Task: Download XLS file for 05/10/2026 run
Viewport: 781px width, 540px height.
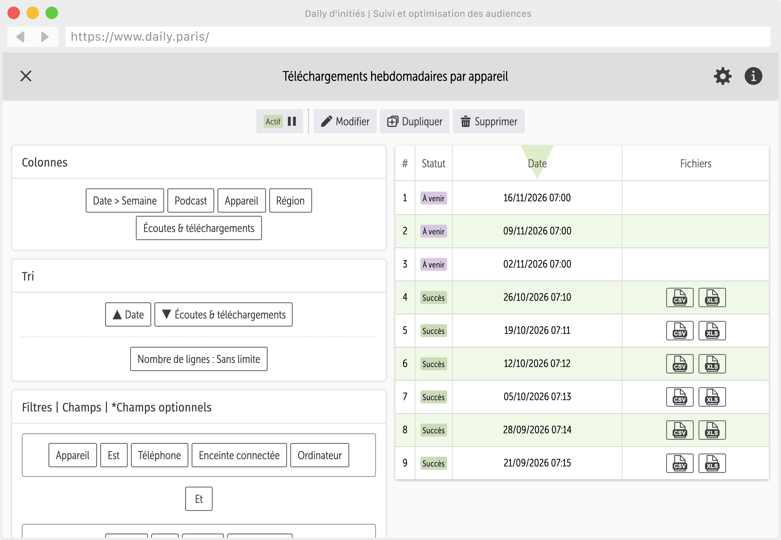Action: 712,397
